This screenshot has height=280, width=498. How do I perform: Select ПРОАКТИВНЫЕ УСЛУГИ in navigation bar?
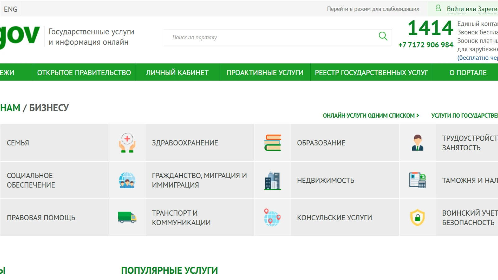(265, 72)
